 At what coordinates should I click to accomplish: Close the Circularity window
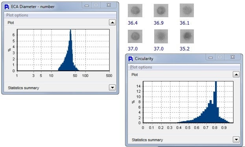[232, 57]
